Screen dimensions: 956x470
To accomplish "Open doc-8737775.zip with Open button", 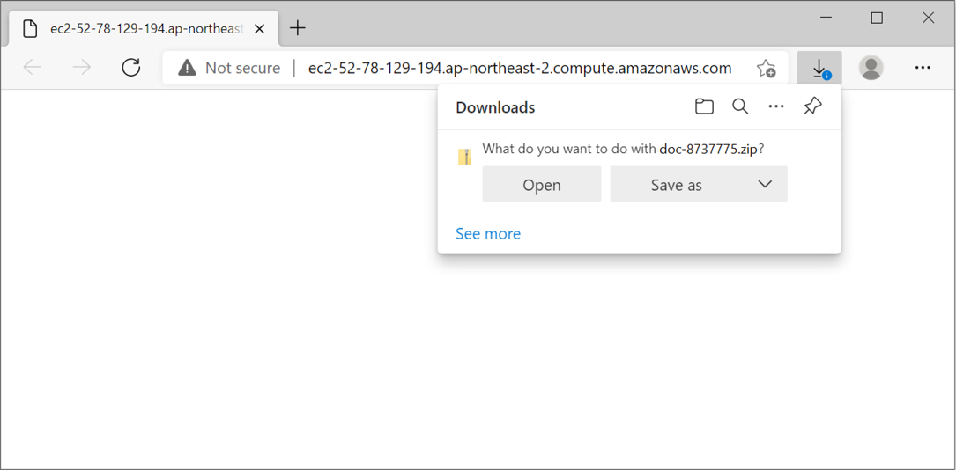I will [x=541, y=185].
